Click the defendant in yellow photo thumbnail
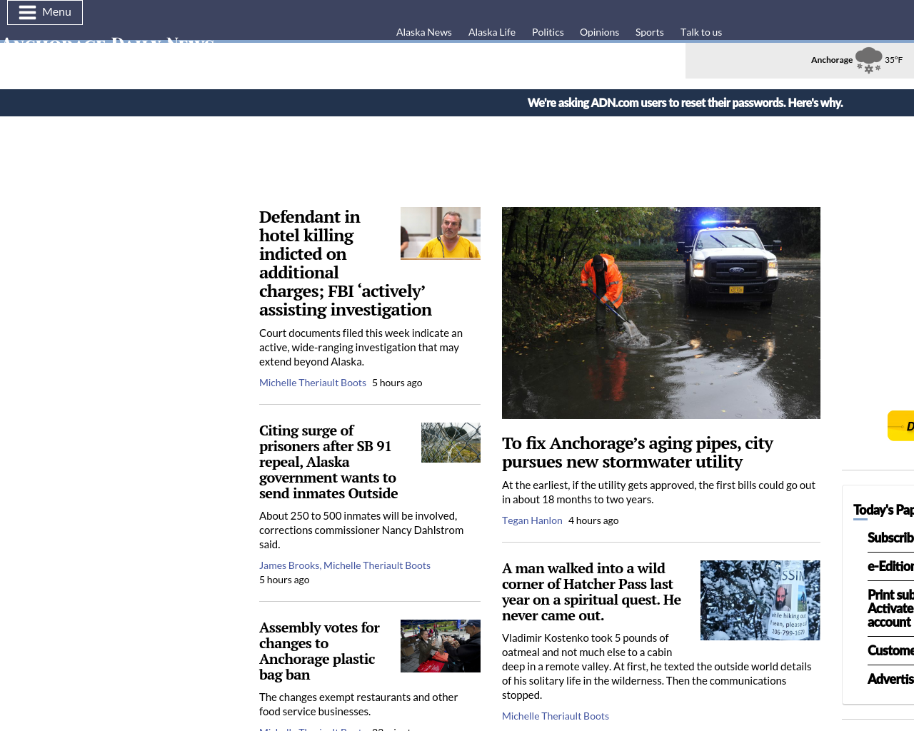Viewport: 914px width, 731px height. click(440, 233)
